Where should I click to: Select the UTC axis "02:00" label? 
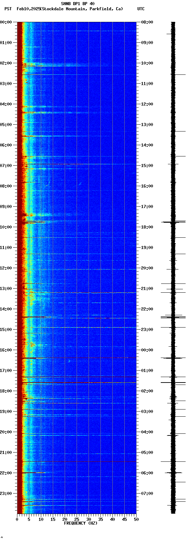coord(147,391)
